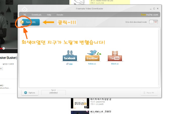The image size is (186, 114).
Task: Click the Follow us link
Action: (92, 64)
